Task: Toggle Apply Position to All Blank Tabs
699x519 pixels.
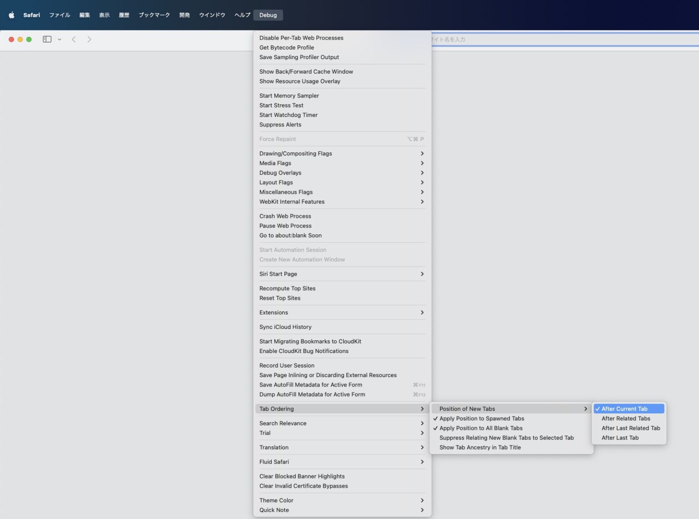Action: [481, 428]
